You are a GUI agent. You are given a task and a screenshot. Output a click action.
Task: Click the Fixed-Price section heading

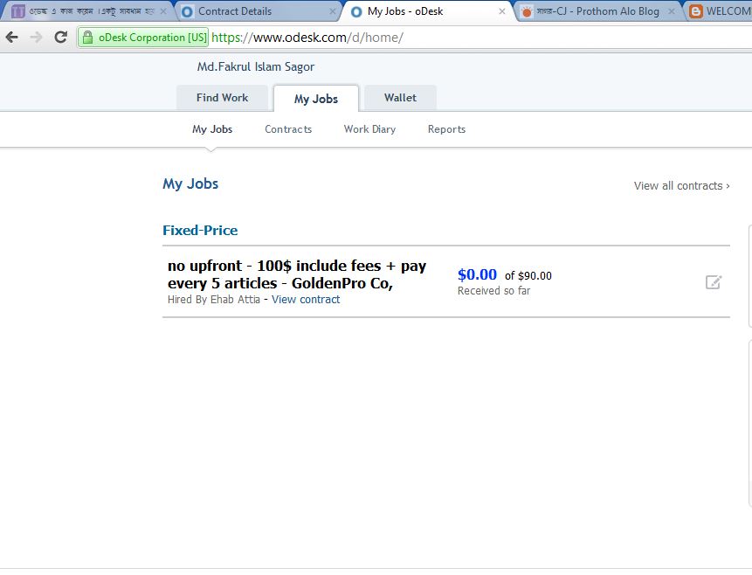pos(200,231)
